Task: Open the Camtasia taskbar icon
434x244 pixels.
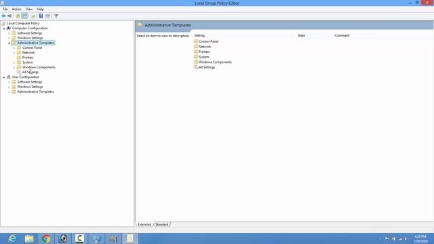Action: point(79,239)
